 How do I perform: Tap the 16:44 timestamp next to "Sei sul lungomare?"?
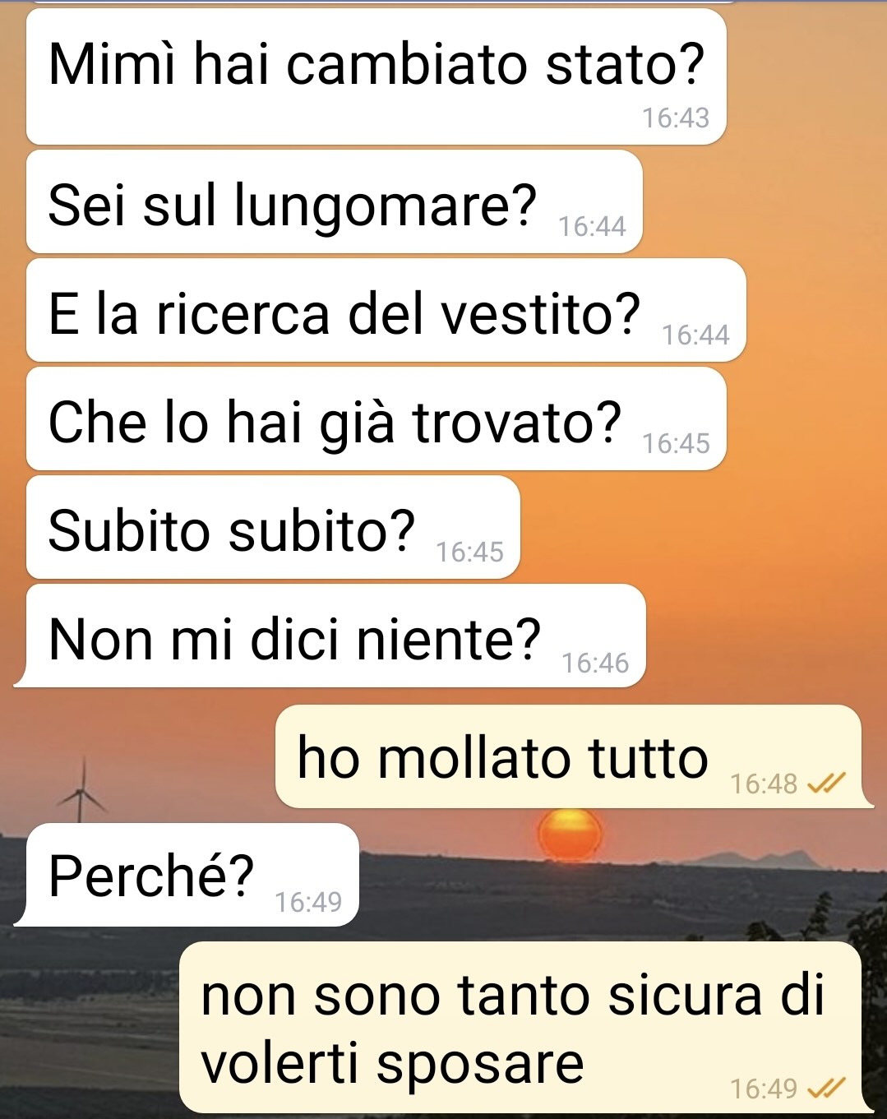coord(592,226)
